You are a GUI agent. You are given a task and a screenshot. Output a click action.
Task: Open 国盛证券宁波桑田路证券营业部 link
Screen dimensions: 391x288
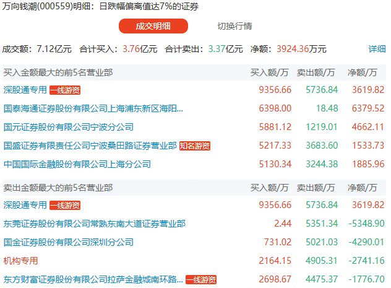pyautogui.click(x=90, y=146)
